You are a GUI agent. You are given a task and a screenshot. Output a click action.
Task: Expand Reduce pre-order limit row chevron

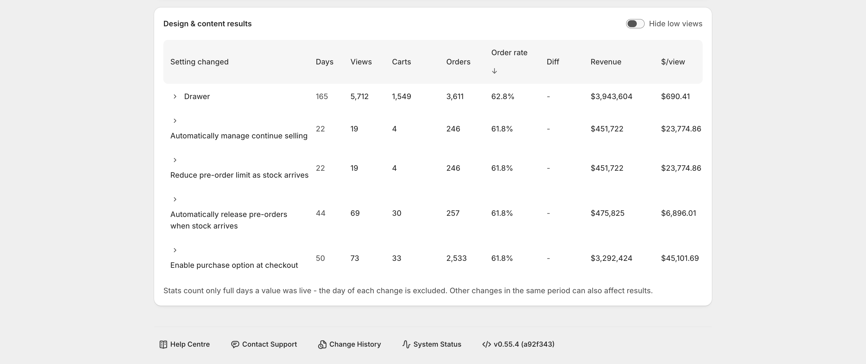175,160
